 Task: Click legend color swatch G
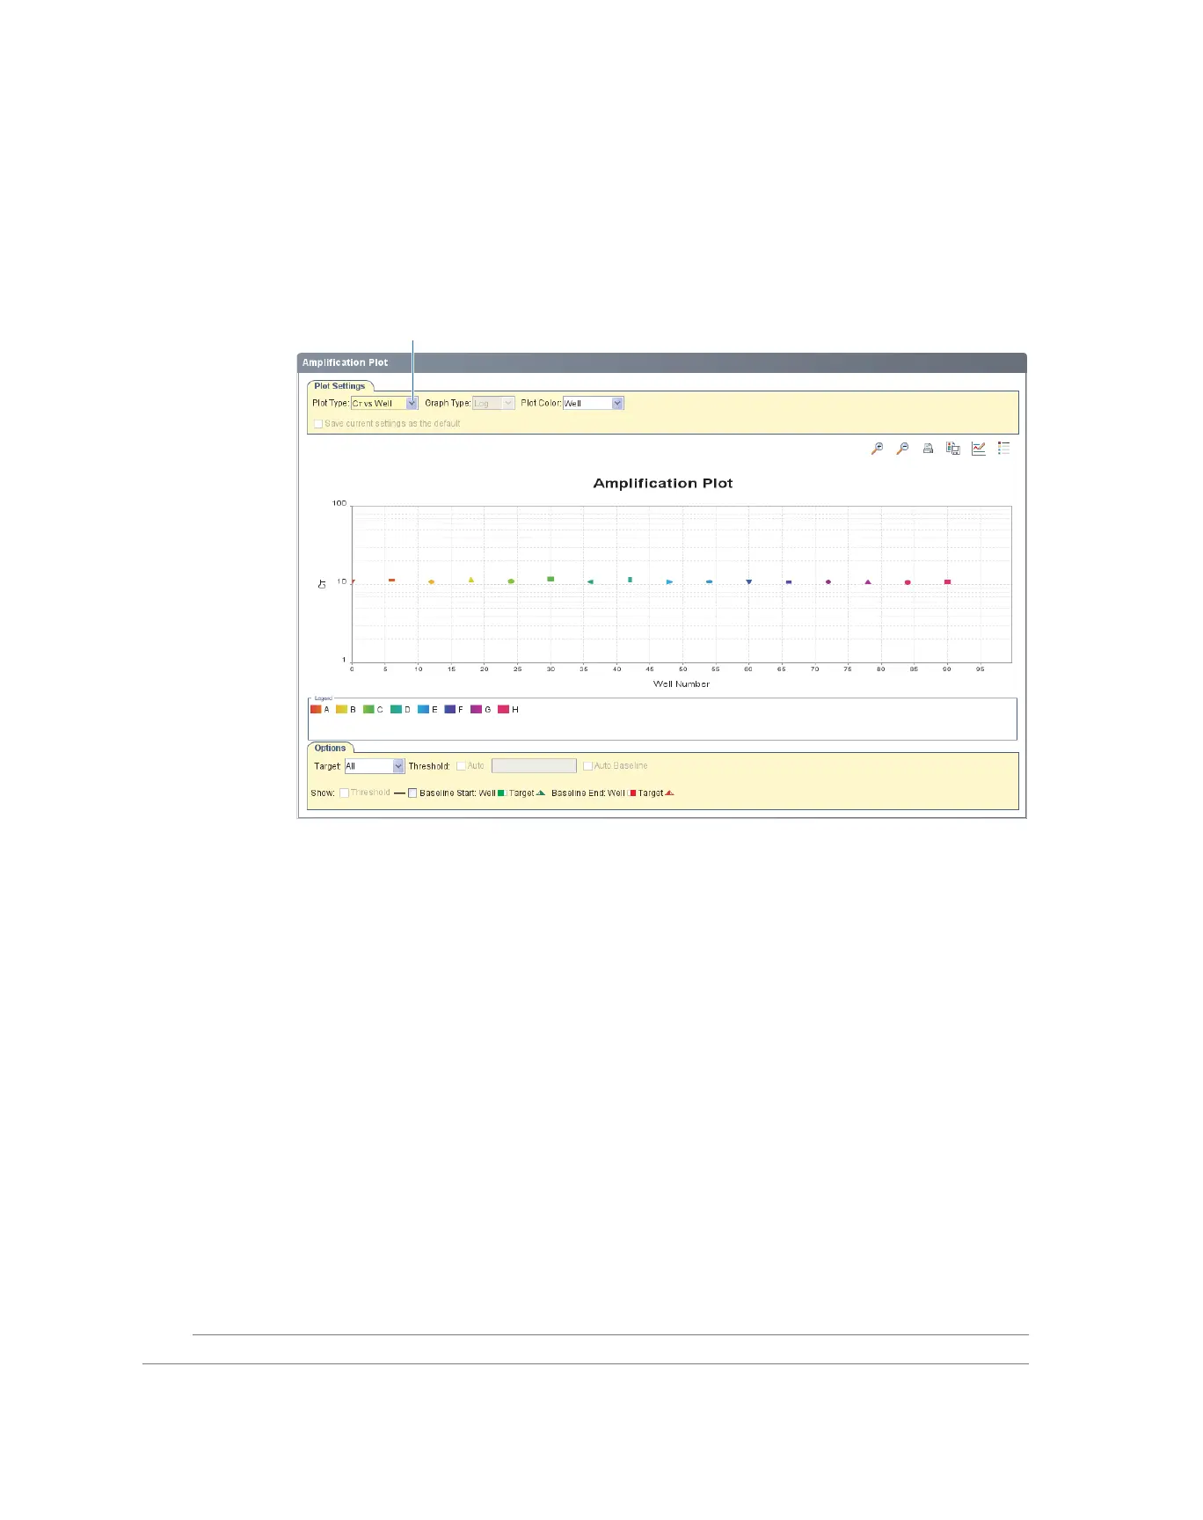477,709
